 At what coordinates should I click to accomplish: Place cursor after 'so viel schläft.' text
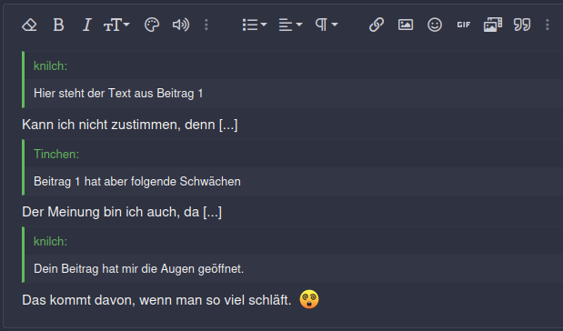coord(292,300)
